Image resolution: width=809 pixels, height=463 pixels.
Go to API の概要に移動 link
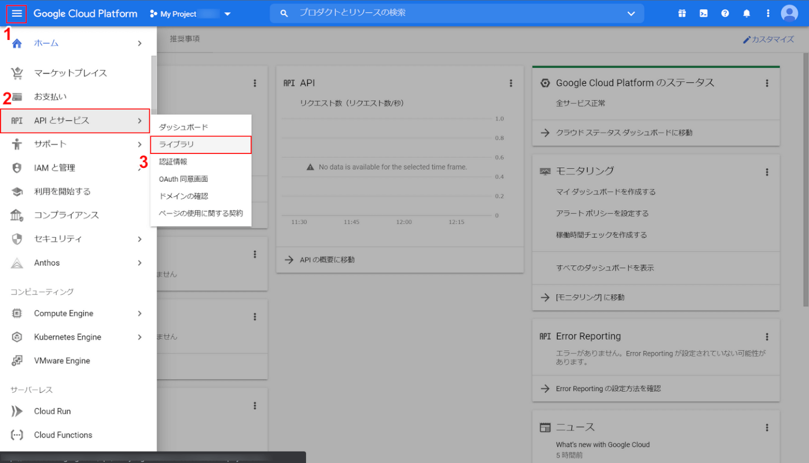328,260
